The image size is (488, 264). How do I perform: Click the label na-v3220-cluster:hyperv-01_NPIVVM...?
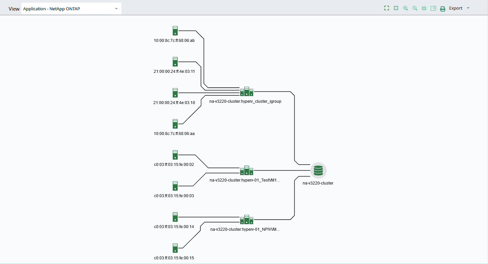tap(245, 229)
